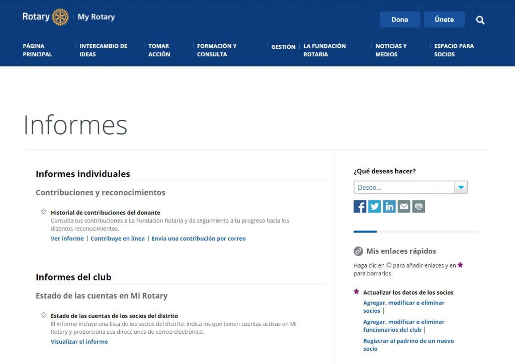Select the Gestión menu item
The image size is (515, 364).
(283, 47)
